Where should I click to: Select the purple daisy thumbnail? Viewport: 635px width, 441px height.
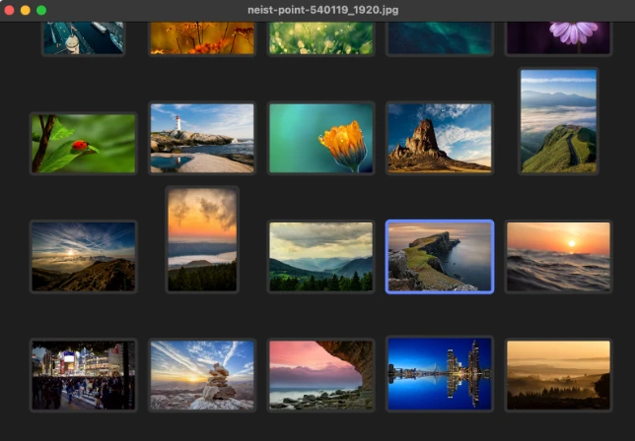click(558, 38)
